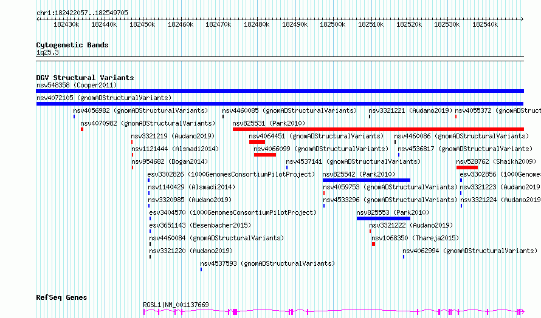Click the large magenta RGSL1 exon block

(235, 312)
